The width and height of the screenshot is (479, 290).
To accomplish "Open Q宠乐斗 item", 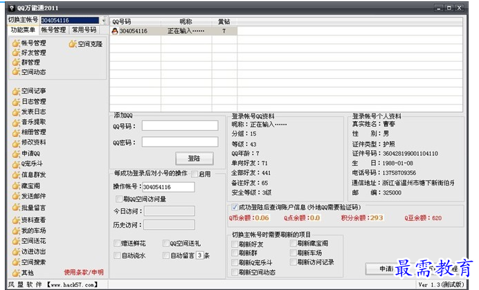I will tap(28, 164).
